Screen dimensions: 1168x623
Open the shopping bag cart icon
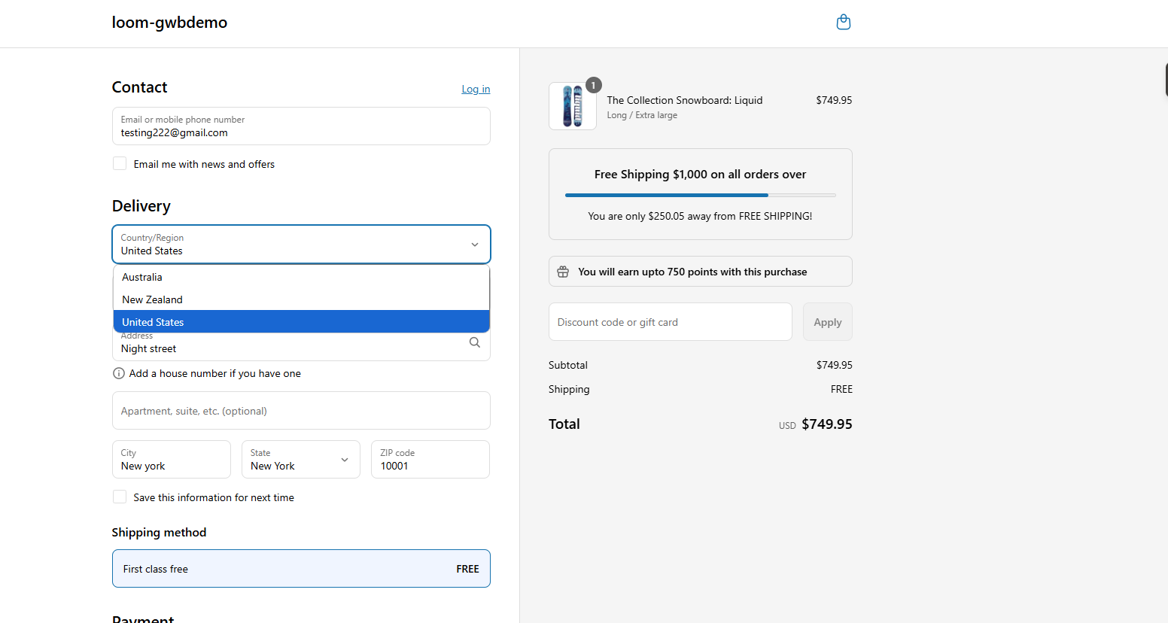coord(844,23)
